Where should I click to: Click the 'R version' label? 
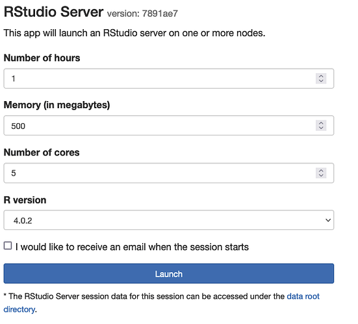pyautogui.click(x=25, y=200)
